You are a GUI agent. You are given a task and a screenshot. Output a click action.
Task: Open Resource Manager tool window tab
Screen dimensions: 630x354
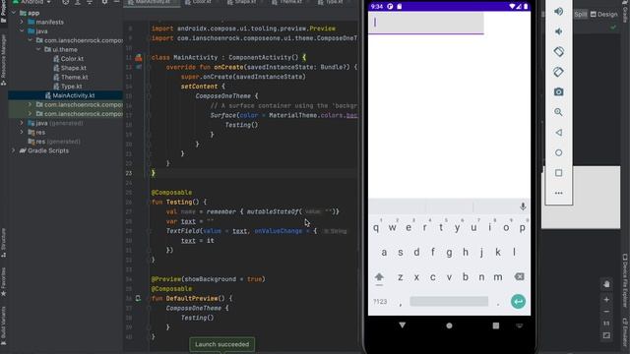coord(4,59)
